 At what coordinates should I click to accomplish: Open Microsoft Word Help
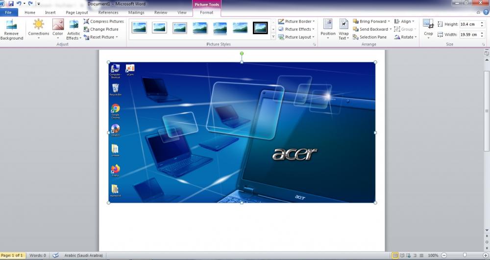[486, 13]
